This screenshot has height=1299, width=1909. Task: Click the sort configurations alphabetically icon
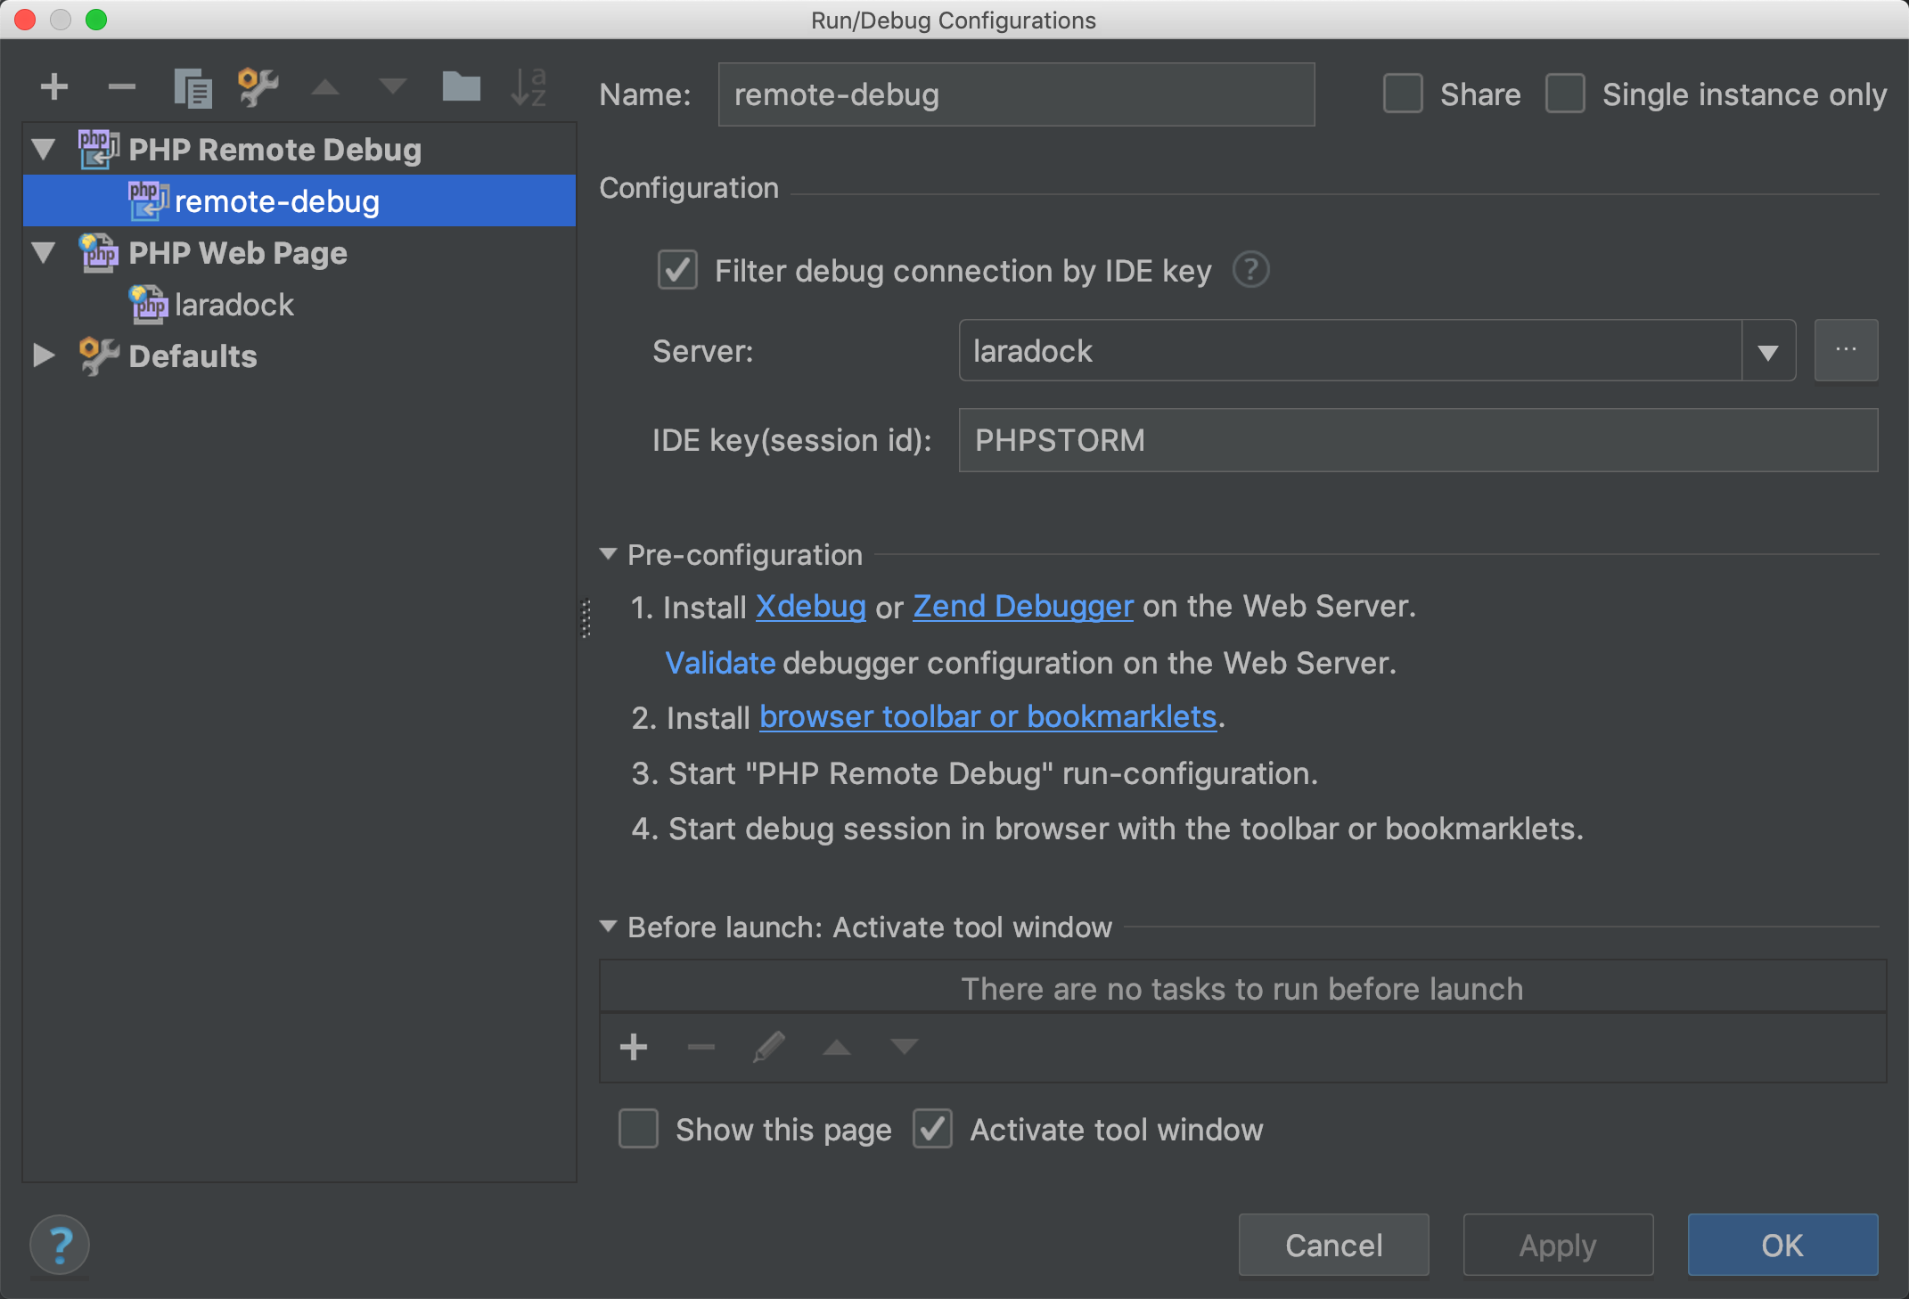[528, 87]
